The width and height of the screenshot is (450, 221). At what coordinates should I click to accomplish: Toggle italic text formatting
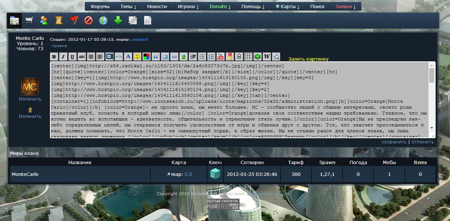pos(63,57)
